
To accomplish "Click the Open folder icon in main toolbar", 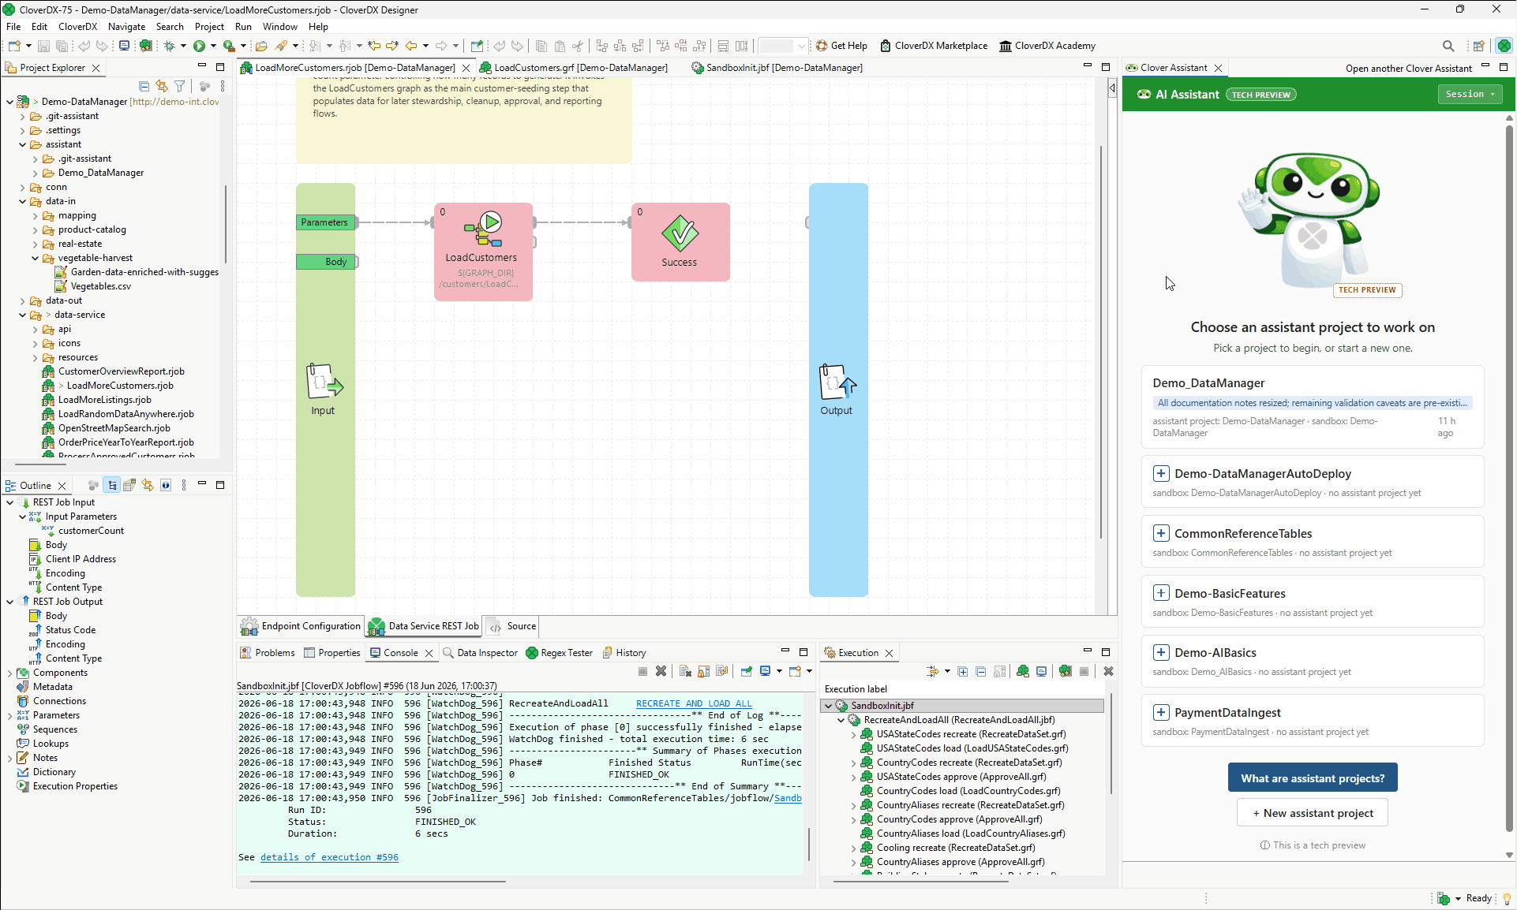I will pos(261,46).
